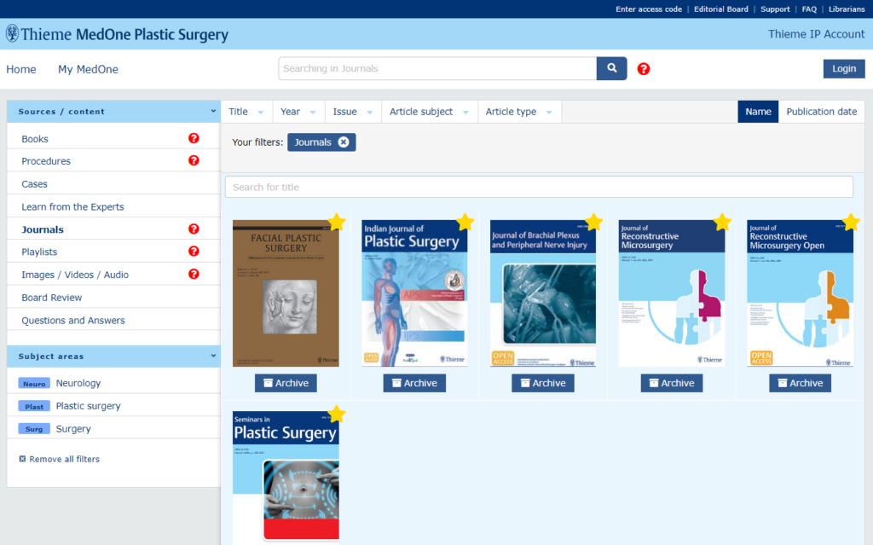Toggle favorite star on Facial Plastic Surgery
This screenshot has width=873, height=545.
337,222
